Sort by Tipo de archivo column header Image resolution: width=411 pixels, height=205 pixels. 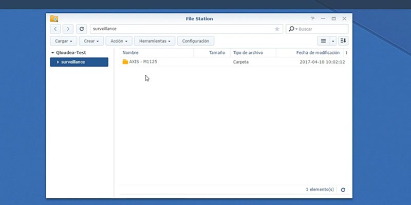pos(253,53)
